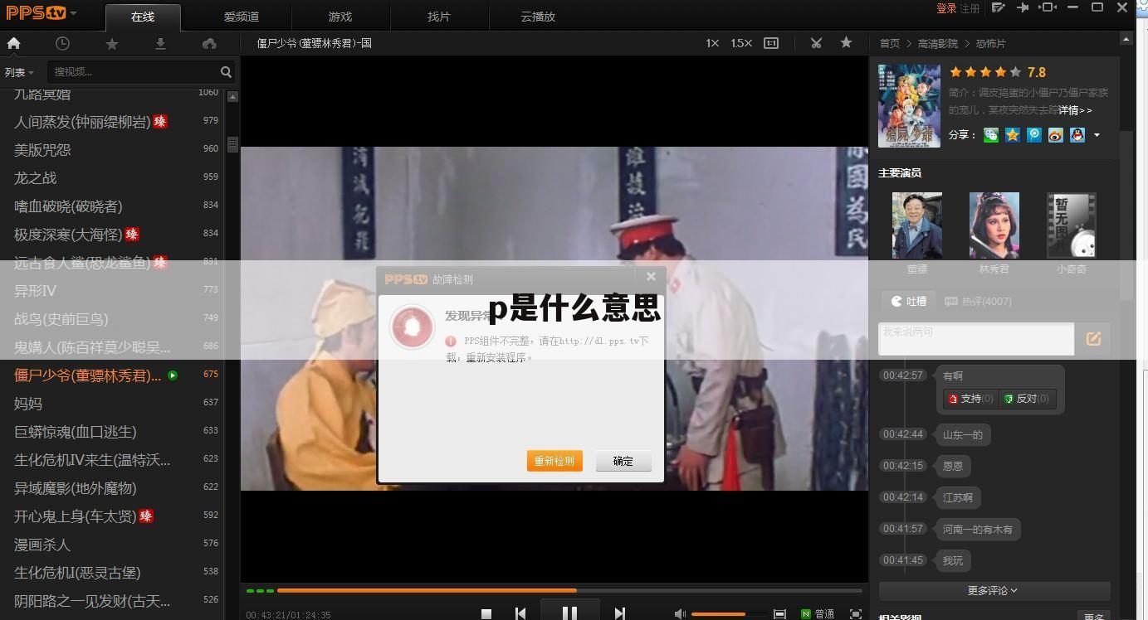Mute the volume speaker icon
Screen dimensions: 1148x620
[680, 613]
